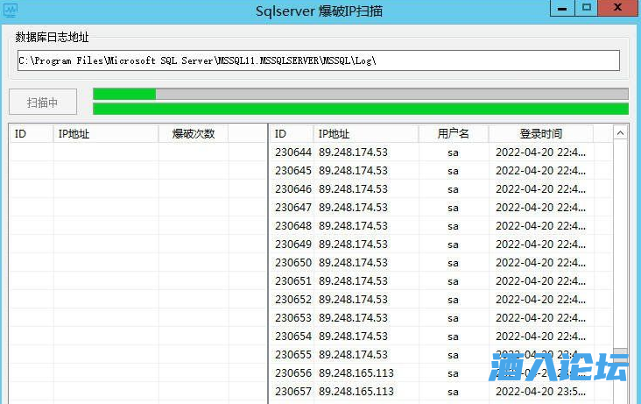Sort by the 登录时间 column header
The image size is (641, 404).
click(x=540, y=133)
